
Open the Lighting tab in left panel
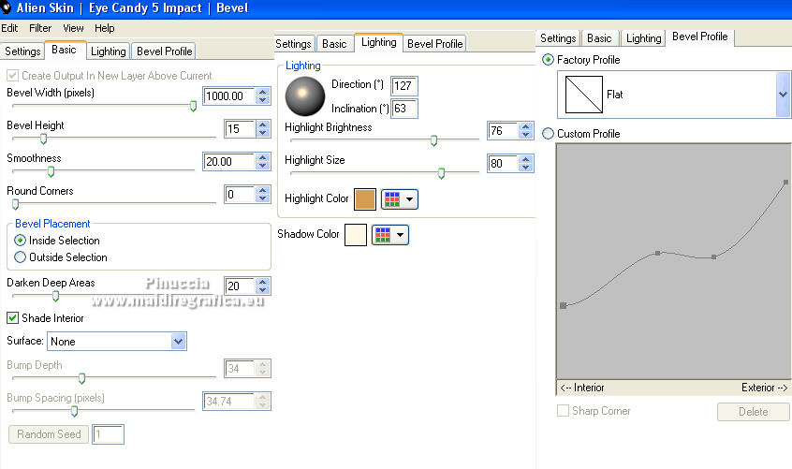[108, 51]
